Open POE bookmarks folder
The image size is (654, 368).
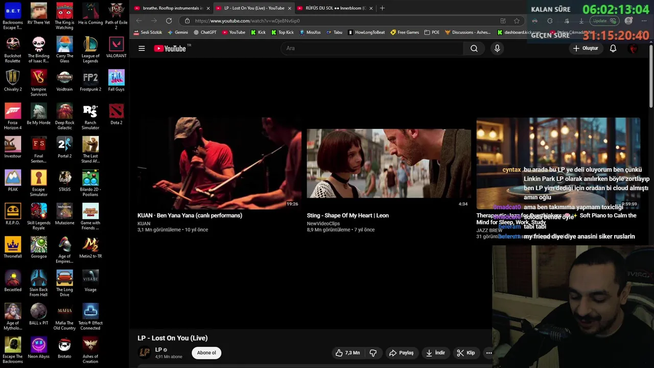pyautogui.click(x=432, y=32)
